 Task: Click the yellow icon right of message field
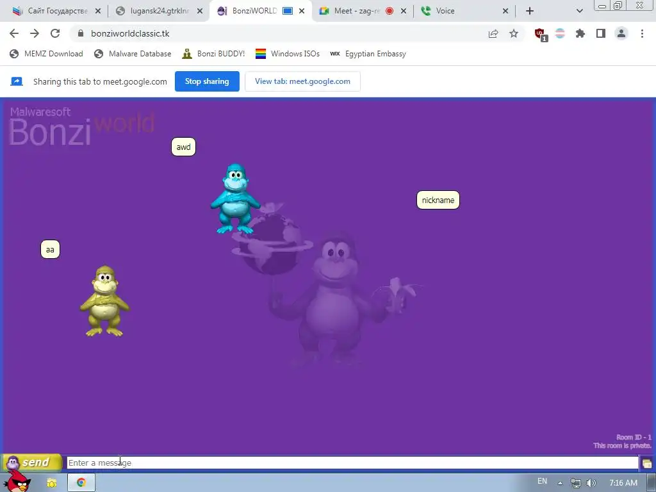click(647, 464)
